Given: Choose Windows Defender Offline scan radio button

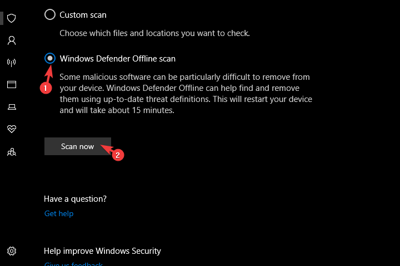Looking at the screenshot, I should [50, 58].
